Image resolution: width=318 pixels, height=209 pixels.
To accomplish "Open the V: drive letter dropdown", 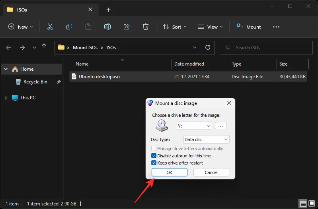I will (x=194, y=126).
